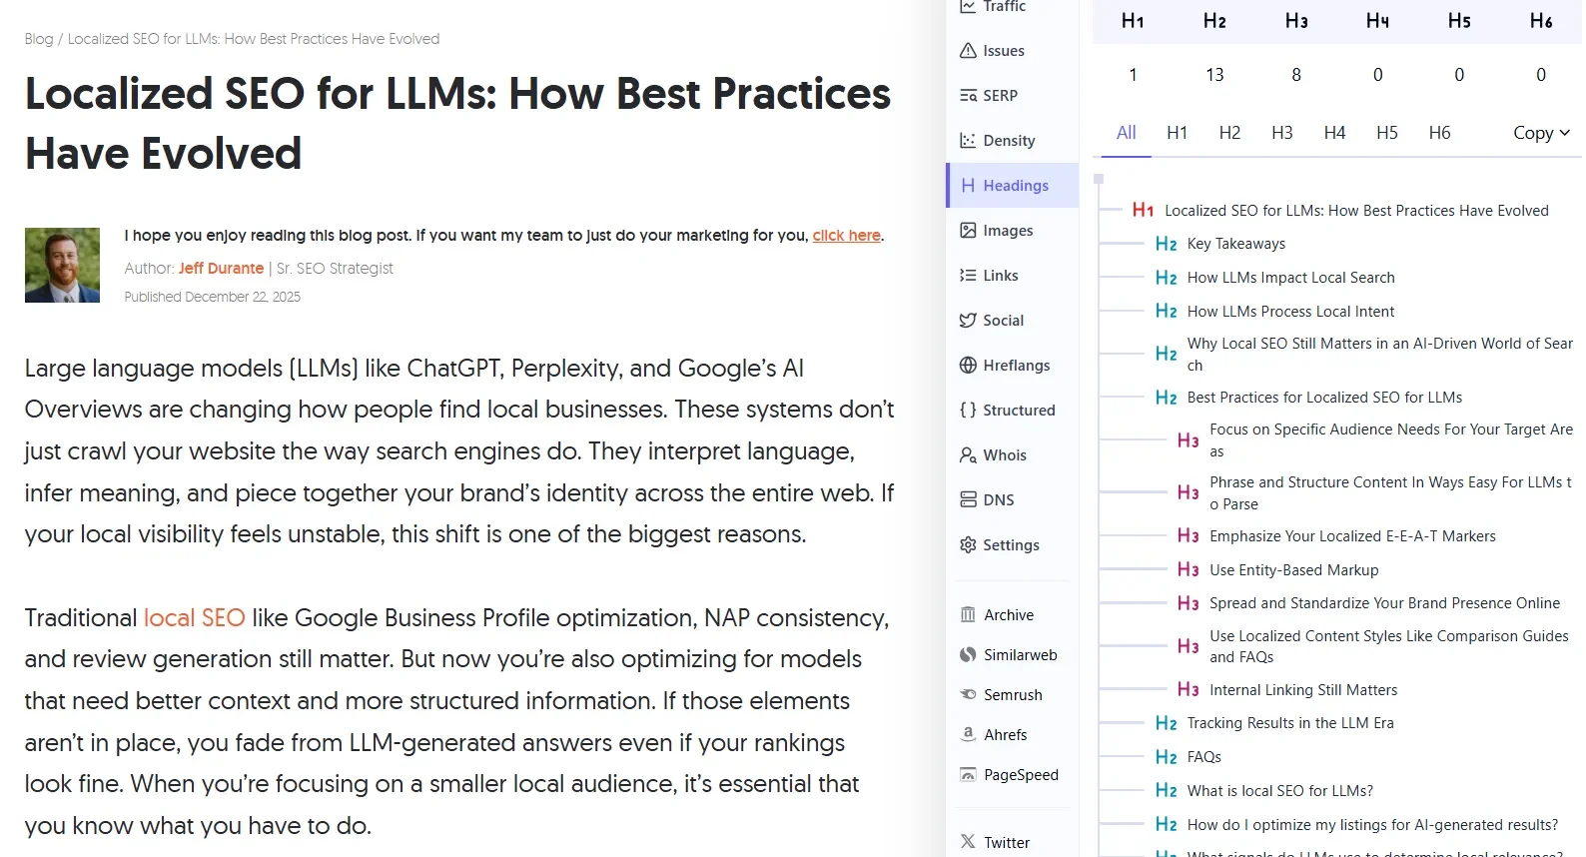Select the Density chart icon
Image resolution: width=1586 pixels, height=857 pixels.
(x=968, y=141)
